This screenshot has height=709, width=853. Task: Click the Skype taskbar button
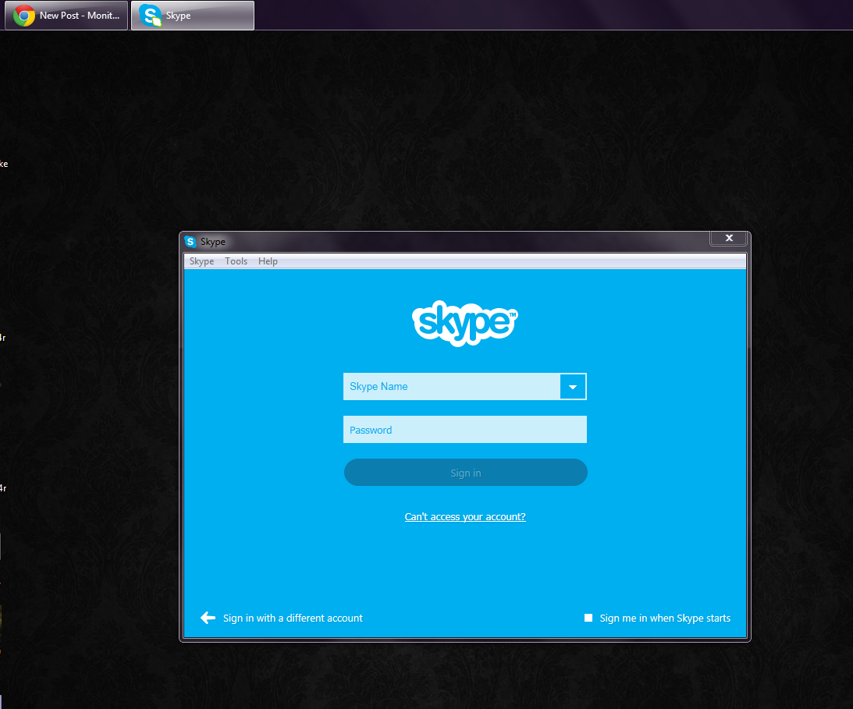(193, 16)
